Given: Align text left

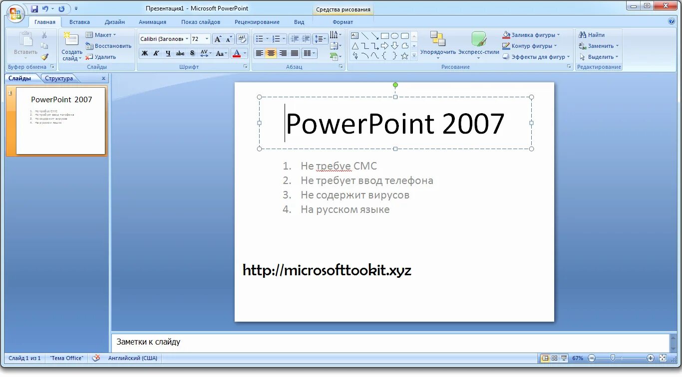Looking at the screenshot, I should (259, 53).
